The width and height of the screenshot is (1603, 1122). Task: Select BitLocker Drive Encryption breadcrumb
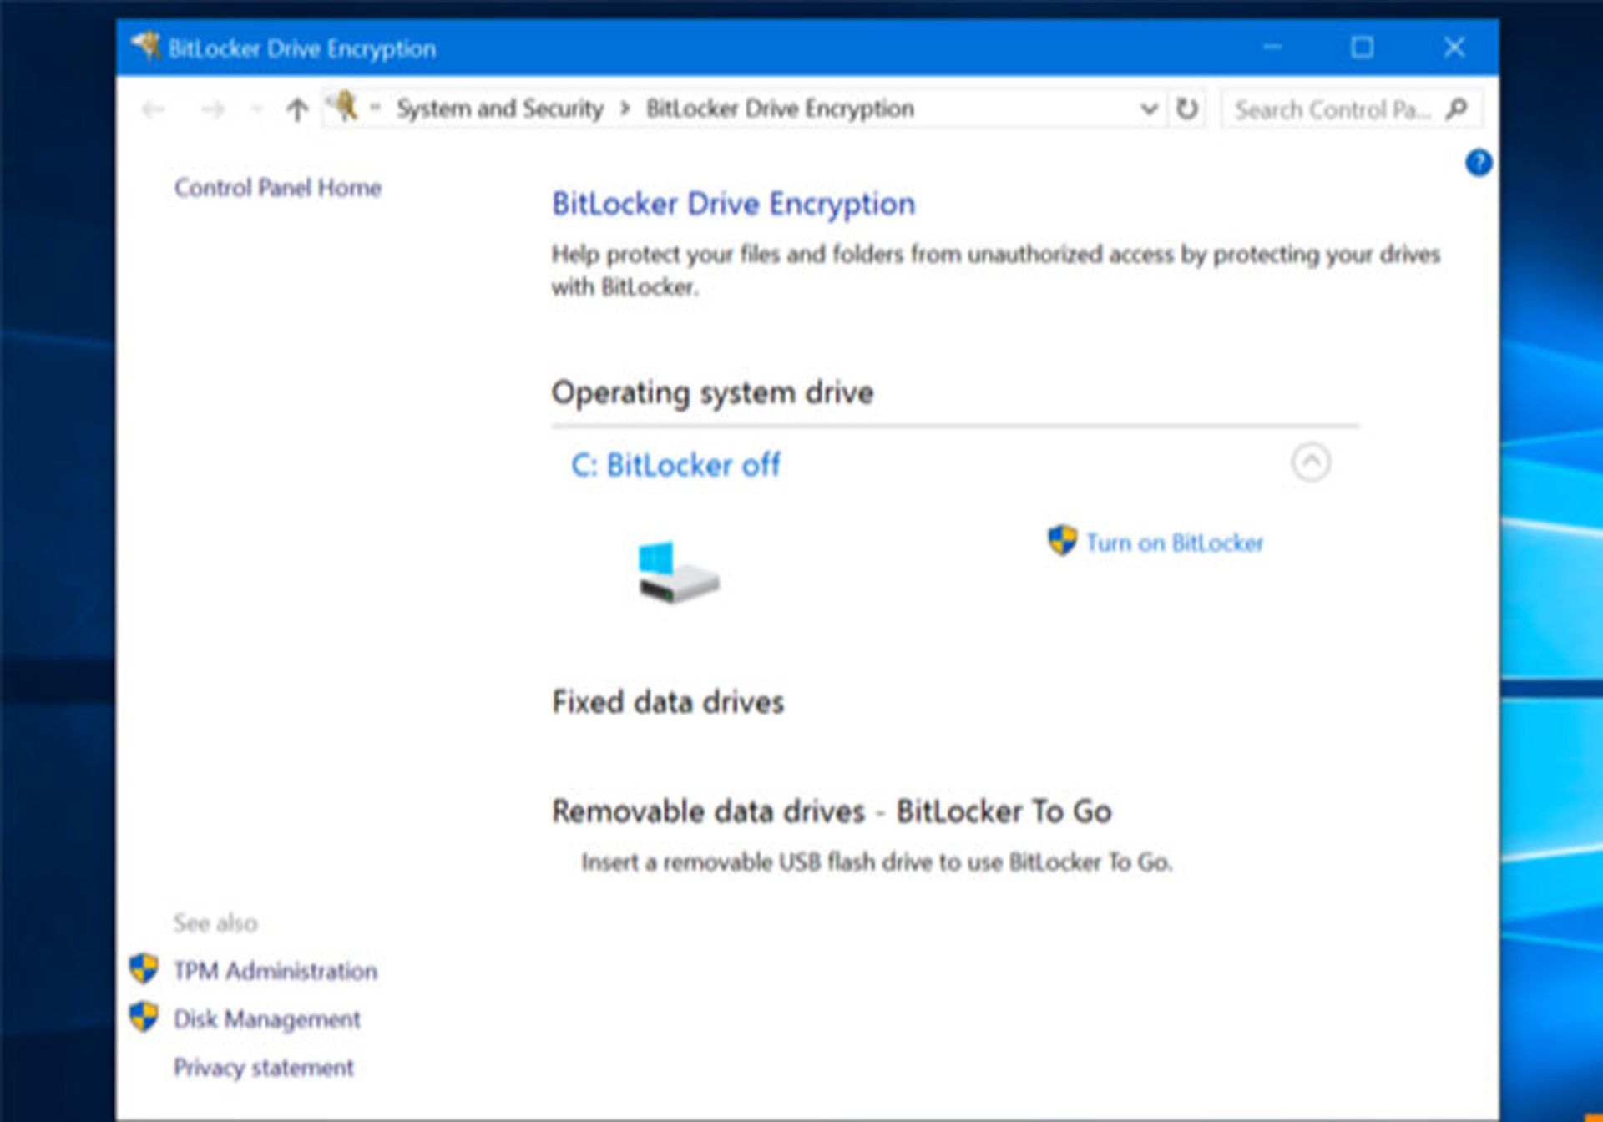coord(780,109)
